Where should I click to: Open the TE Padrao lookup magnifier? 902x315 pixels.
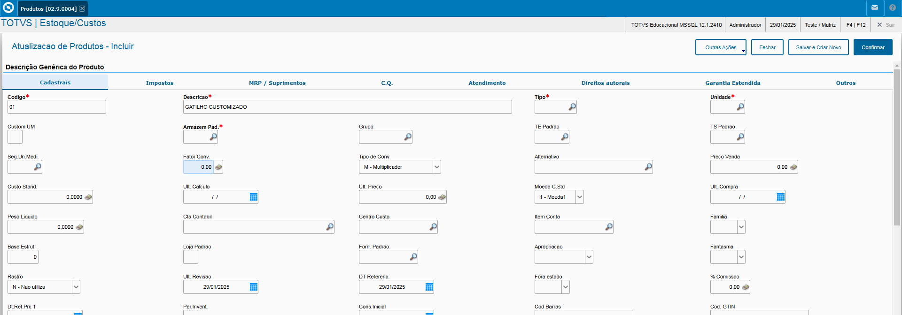(x=565, y=137)
